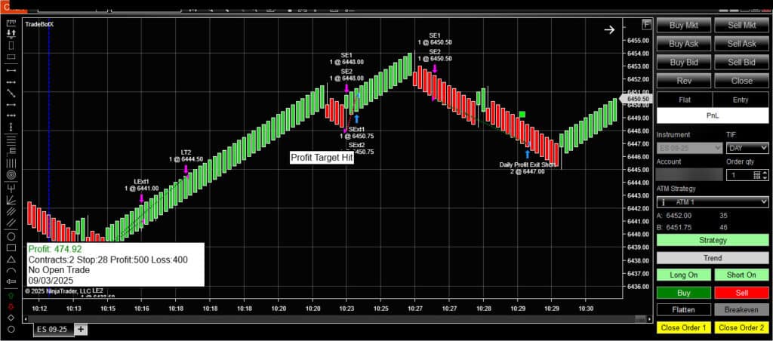The image size is (773, 341).
Task: Select the Triangle drawing tool
Action: [11, 260]
